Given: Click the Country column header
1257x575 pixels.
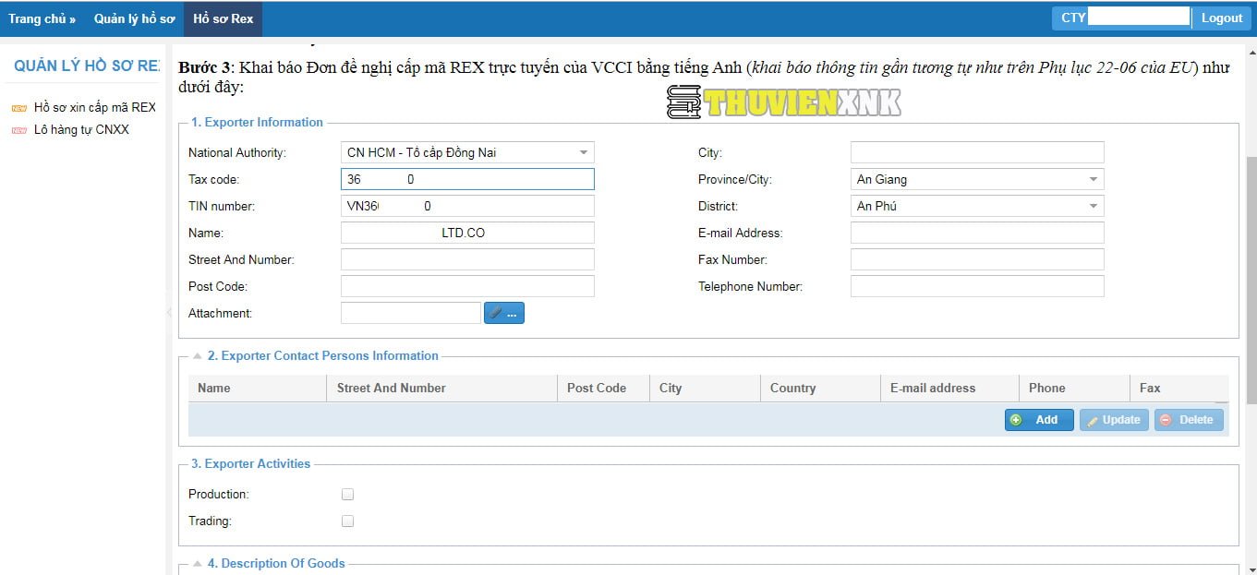Looking at the screenshot, I should click(x=820, y=388).
